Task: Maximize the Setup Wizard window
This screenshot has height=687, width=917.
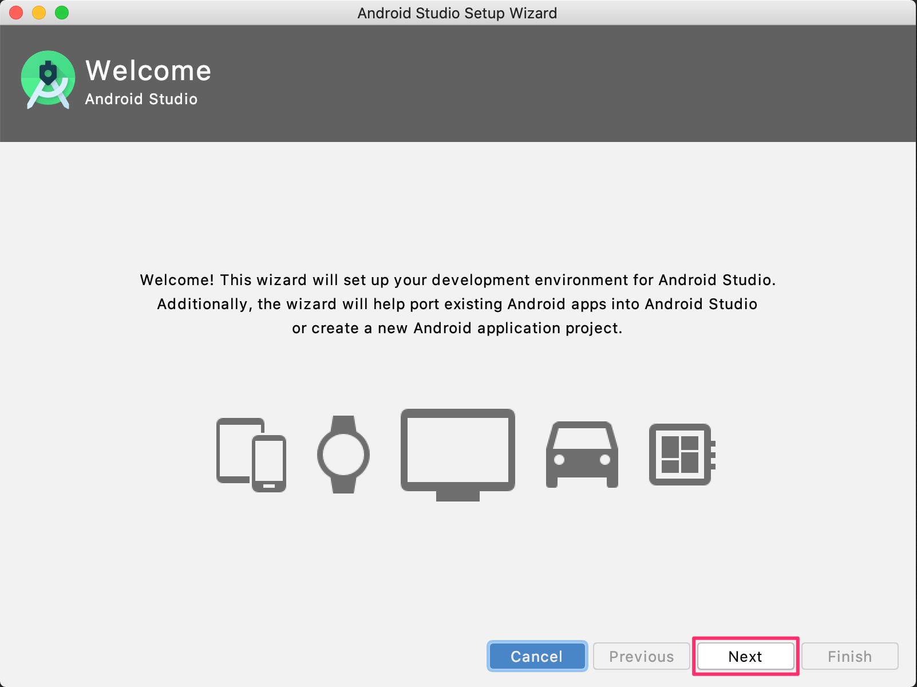Action: click(62, 13)
